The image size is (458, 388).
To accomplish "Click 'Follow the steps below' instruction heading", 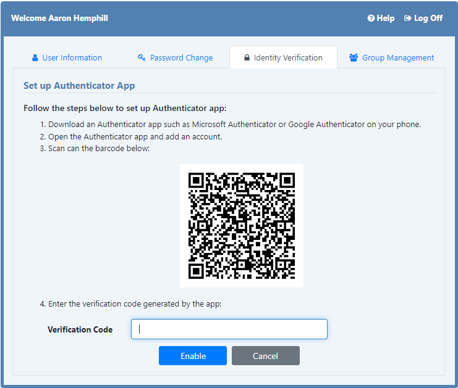I will click(125, 108).
